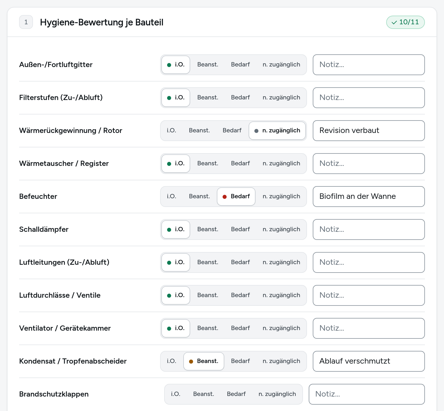Choose Beanst. for Brandschutzklappen
This screenshot has height=411, width=444.
coord(204,394)
